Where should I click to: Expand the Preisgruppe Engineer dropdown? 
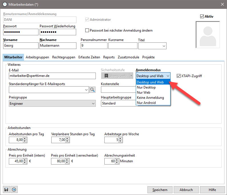[93, 104]
